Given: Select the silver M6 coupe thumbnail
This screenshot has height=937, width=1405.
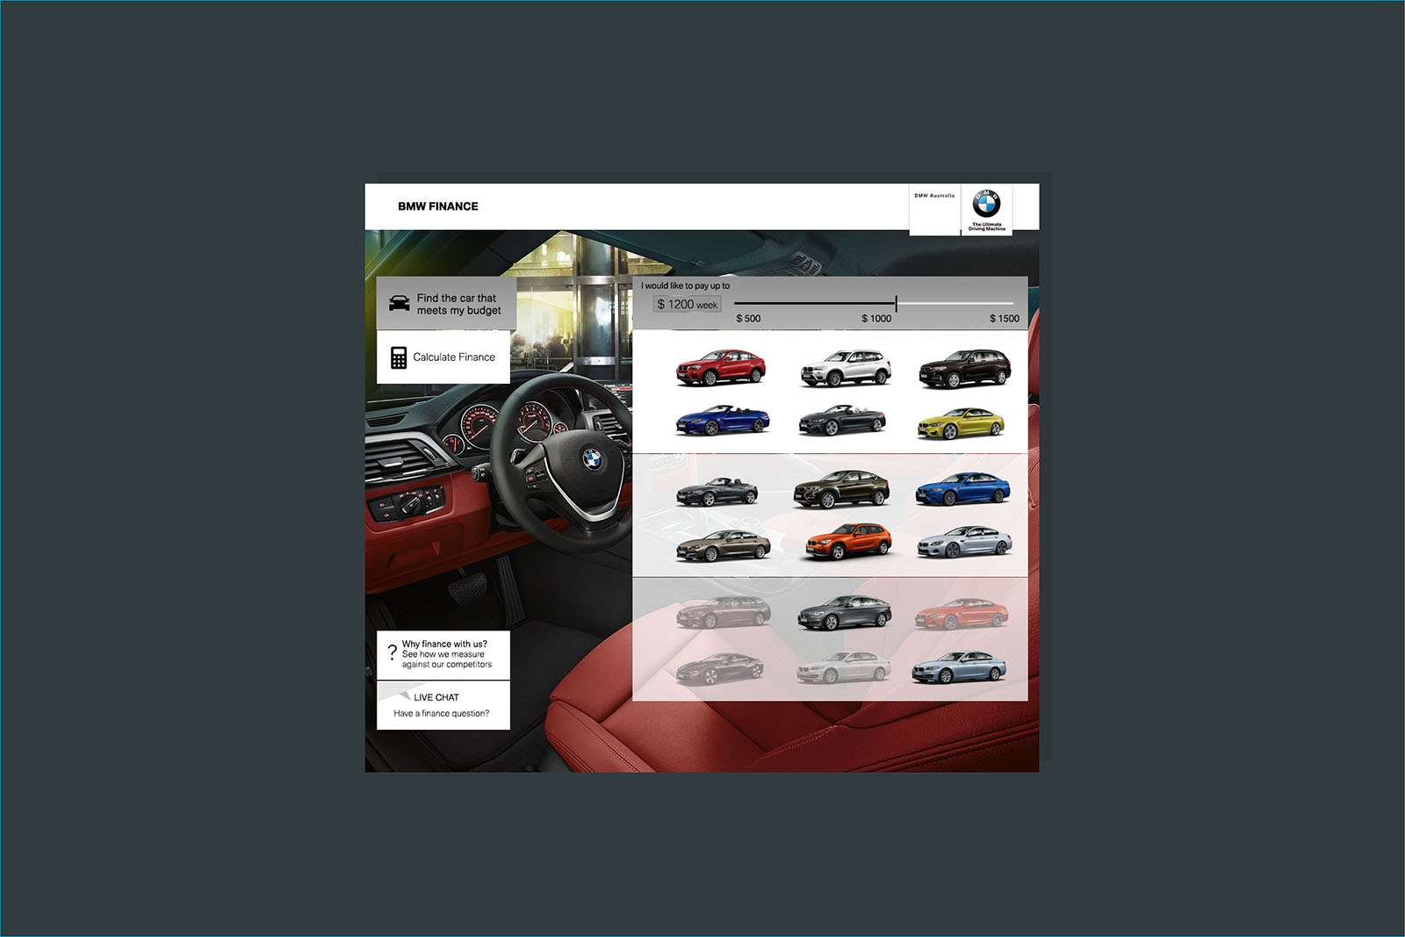Looking at the screenshot, I should click(965, 542).
